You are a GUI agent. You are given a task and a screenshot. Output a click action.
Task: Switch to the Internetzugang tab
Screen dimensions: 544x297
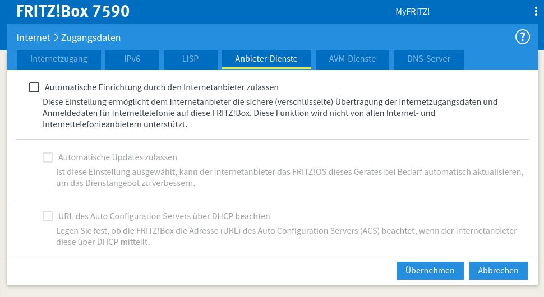[59, 59]
